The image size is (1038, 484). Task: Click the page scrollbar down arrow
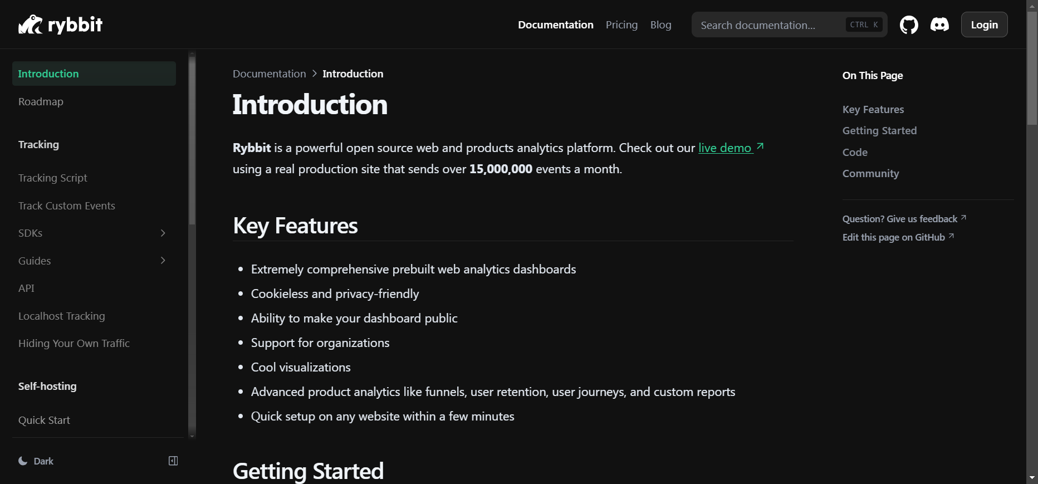[x=1032, y=478]
